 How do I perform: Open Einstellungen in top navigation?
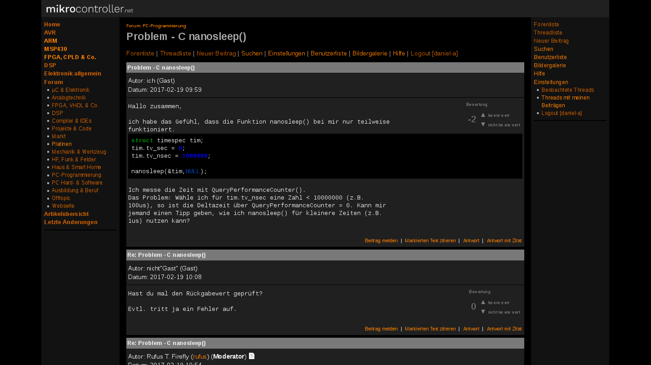coord(287,54)
